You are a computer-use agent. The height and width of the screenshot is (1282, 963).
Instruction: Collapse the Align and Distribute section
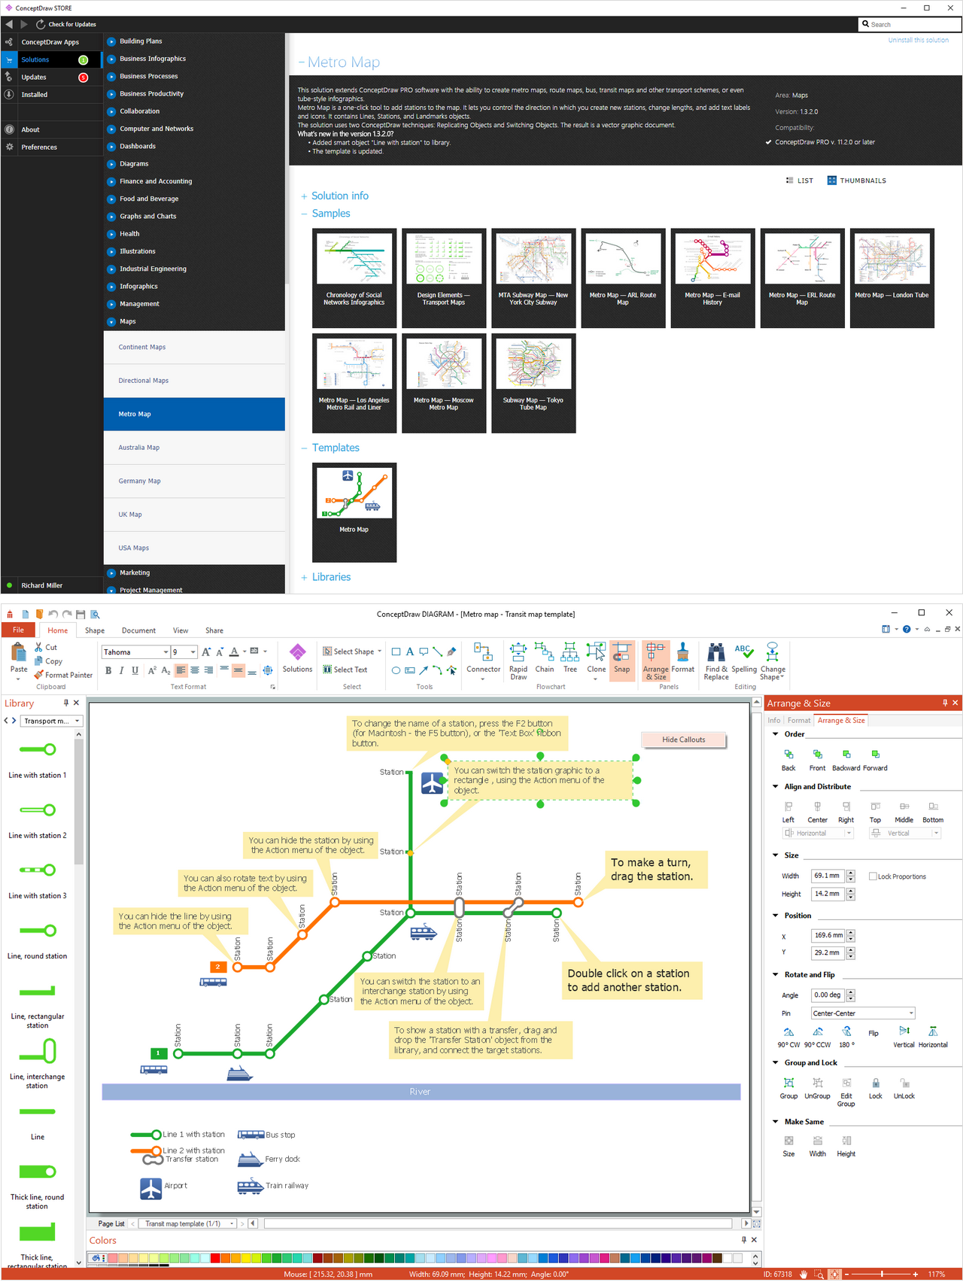pos(776,787)
